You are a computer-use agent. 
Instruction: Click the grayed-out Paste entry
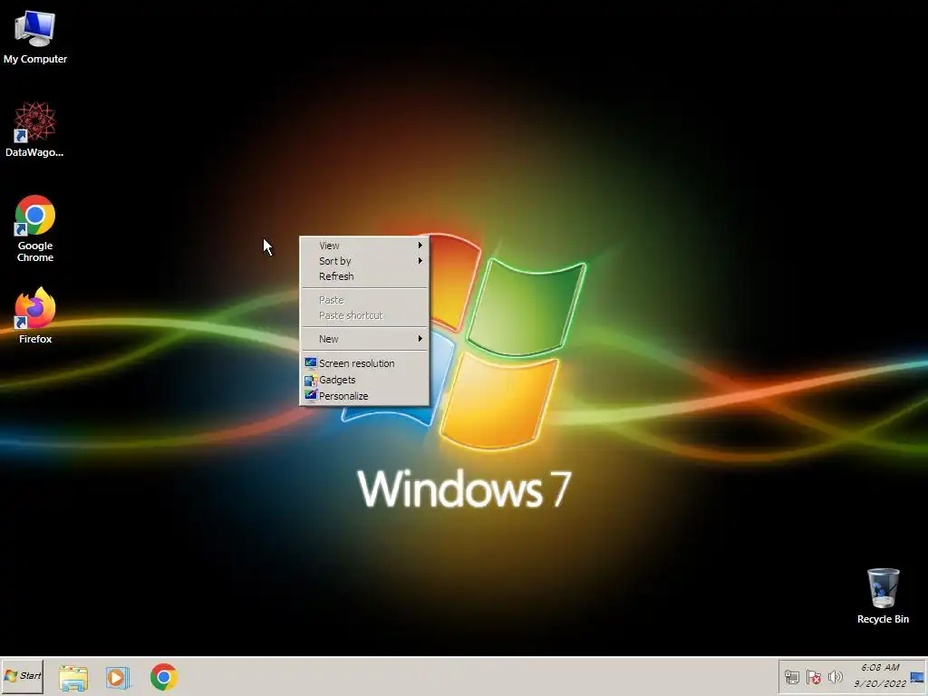click(364, 299)
